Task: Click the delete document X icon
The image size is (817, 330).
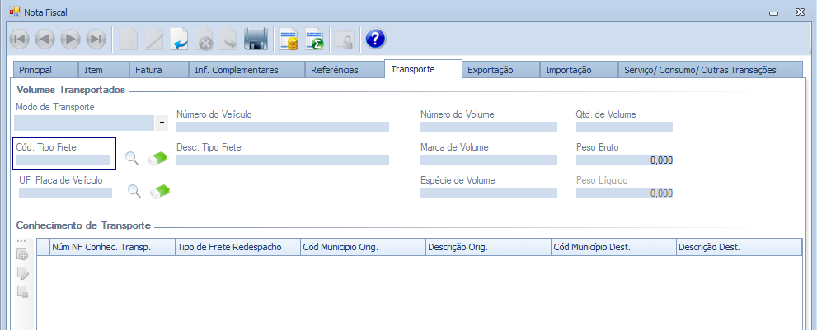Action: click(204, 39)
